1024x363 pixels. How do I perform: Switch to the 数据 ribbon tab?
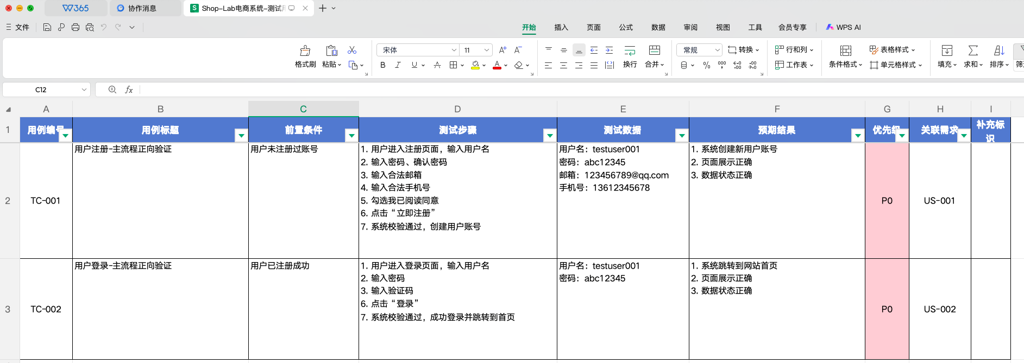tap(658, 27)
